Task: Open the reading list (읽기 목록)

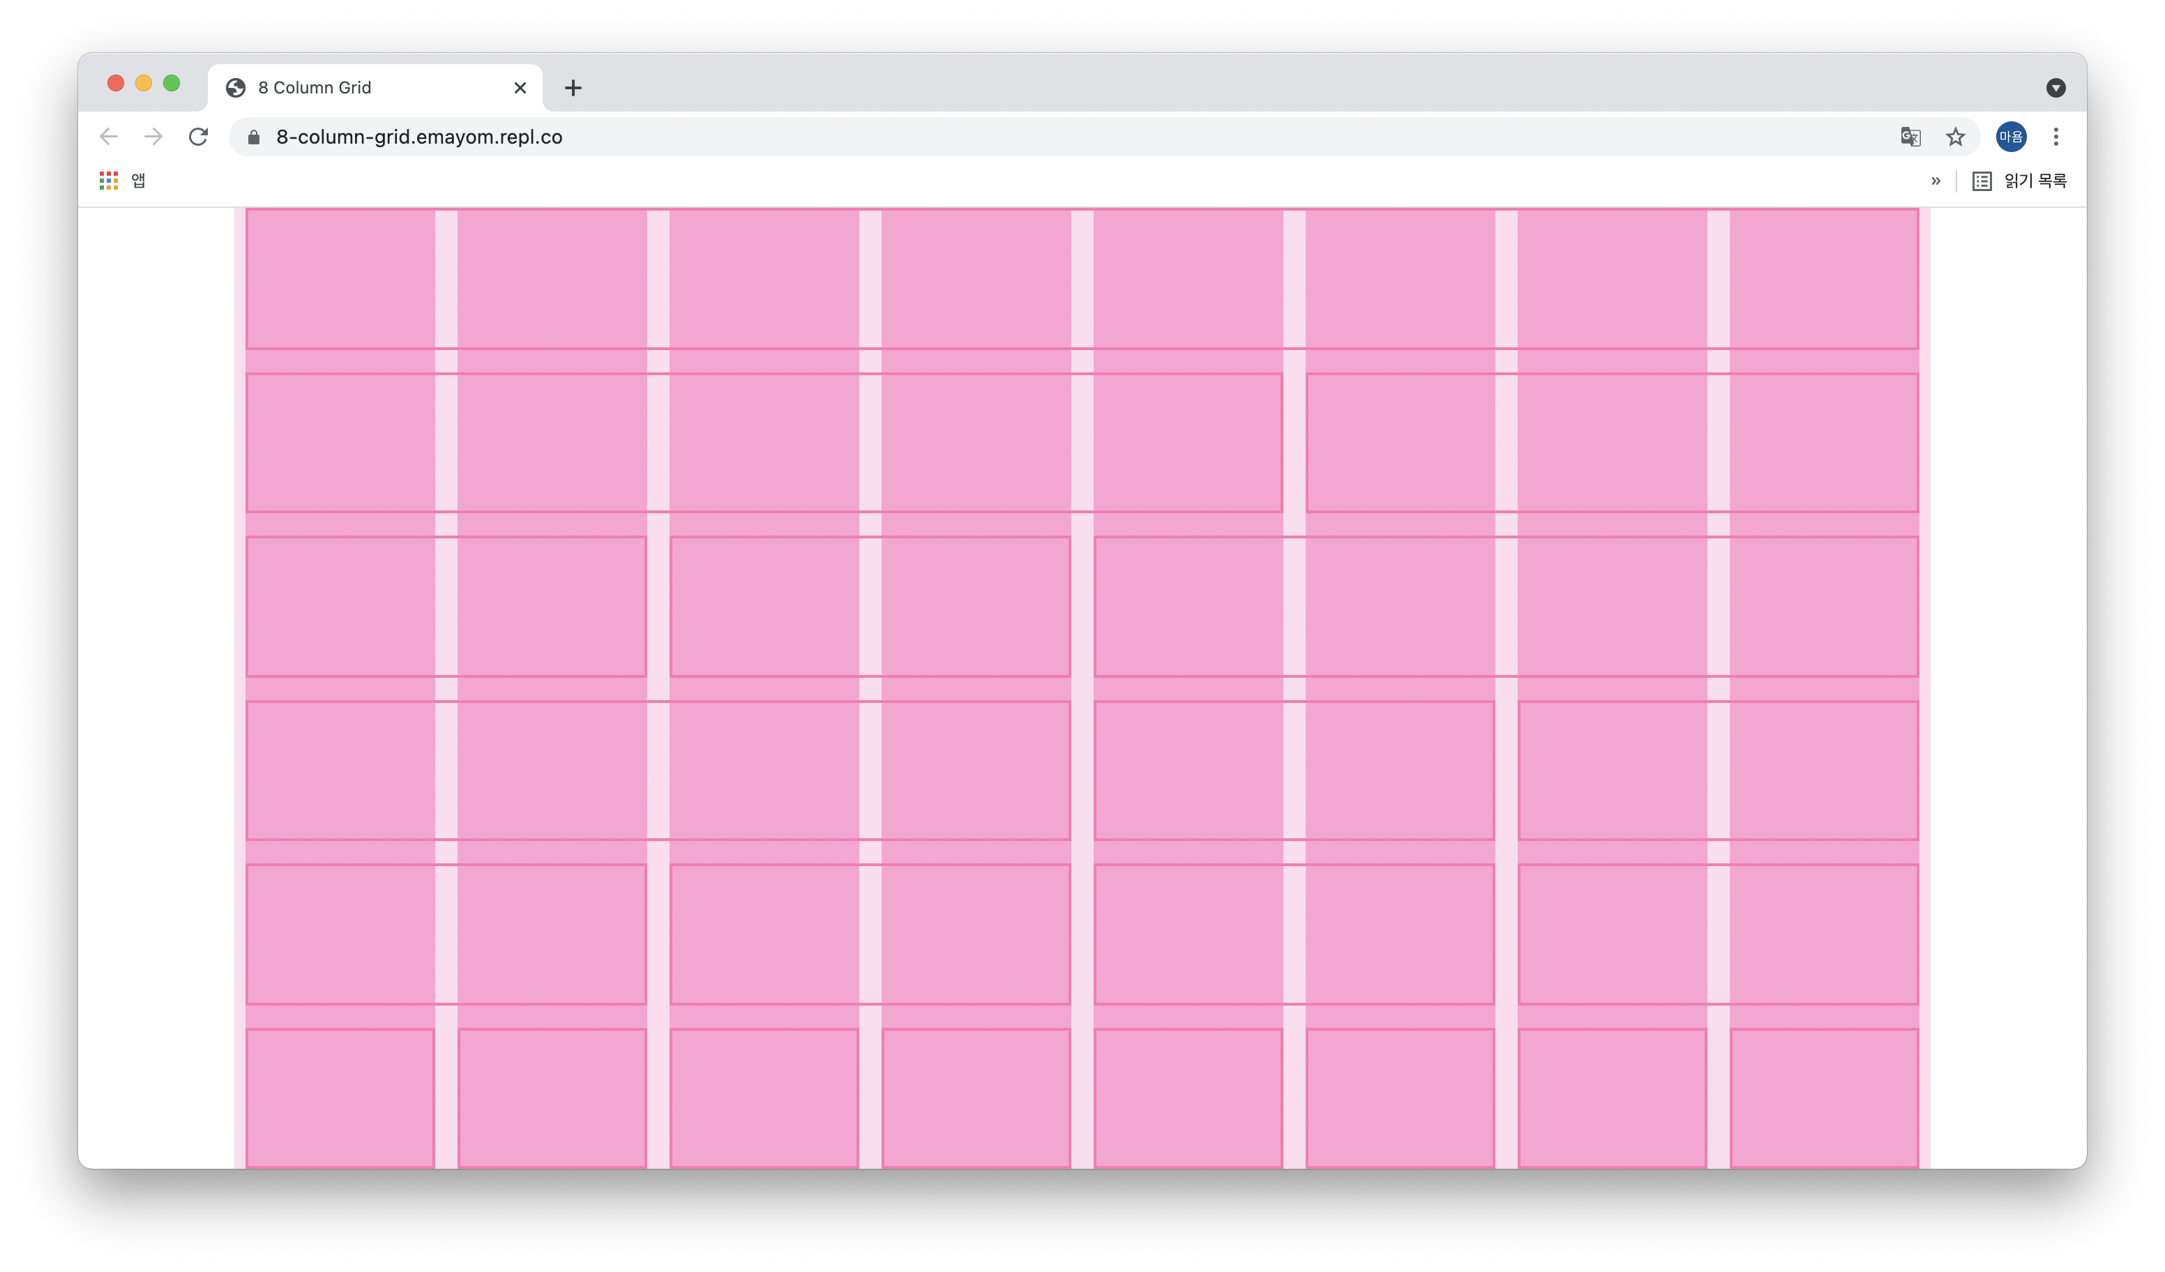Action: point(2019,181)
